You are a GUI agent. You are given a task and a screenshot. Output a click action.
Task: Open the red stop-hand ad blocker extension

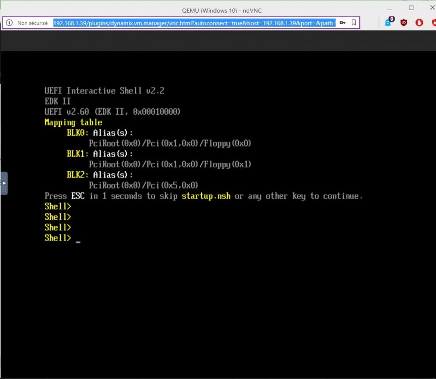click(419, 23)
